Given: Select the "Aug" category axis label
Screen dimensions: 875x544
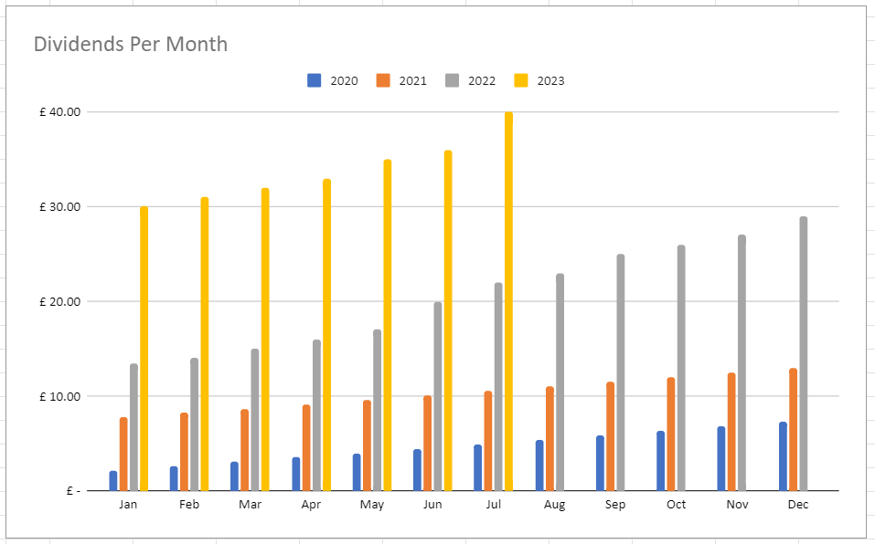Looking at the screenshot, I should point(554,505).
